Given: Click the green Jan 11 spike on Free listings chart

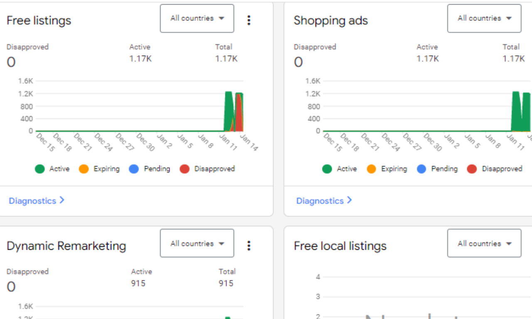Looking at the screenshot, I should [228, 108].
